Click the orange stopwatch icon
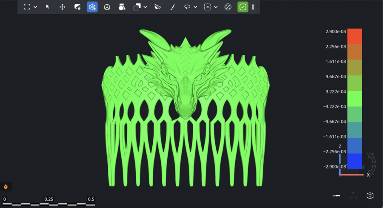383x208 pixels. tap(6, 187)
